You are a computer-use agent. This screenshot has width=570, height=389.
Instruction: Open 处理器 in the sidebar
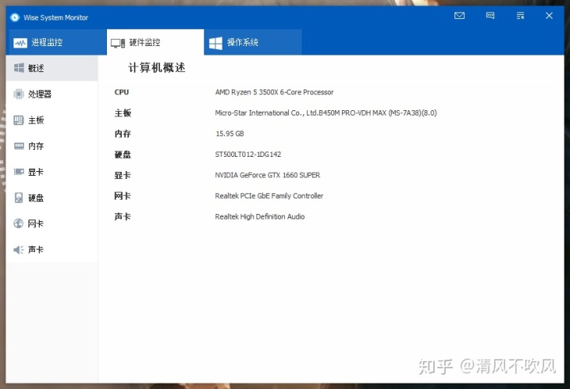[x=52, y=94]
